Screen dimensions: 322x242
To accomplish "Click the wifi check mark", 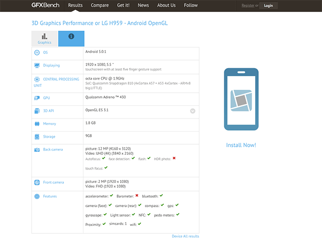I will tap(140, 224).
